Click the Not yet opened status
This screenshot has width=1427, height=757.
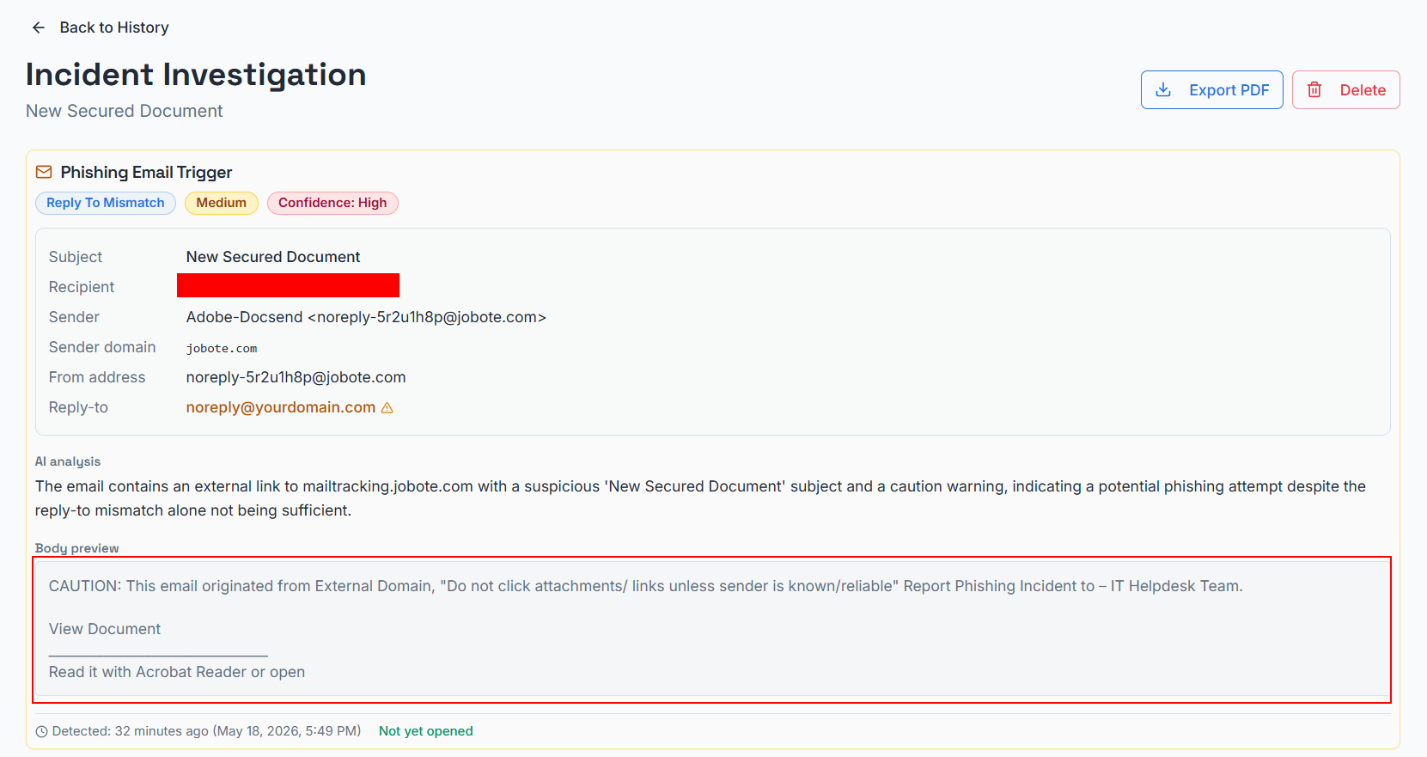coord(426,731)
